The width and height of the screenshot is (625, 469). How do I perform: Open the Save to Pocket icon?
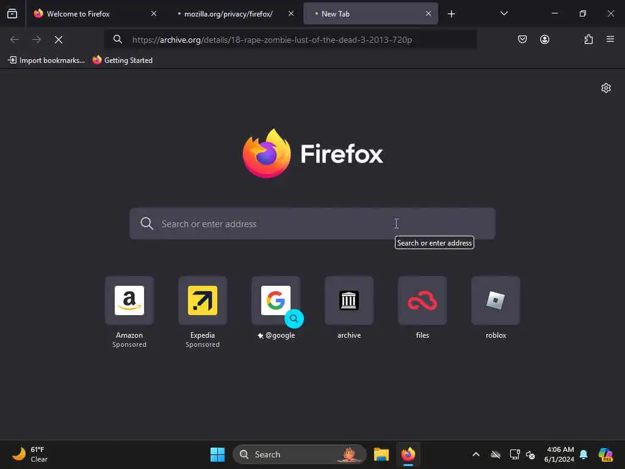pyautogui.click(x=522, y=39)
